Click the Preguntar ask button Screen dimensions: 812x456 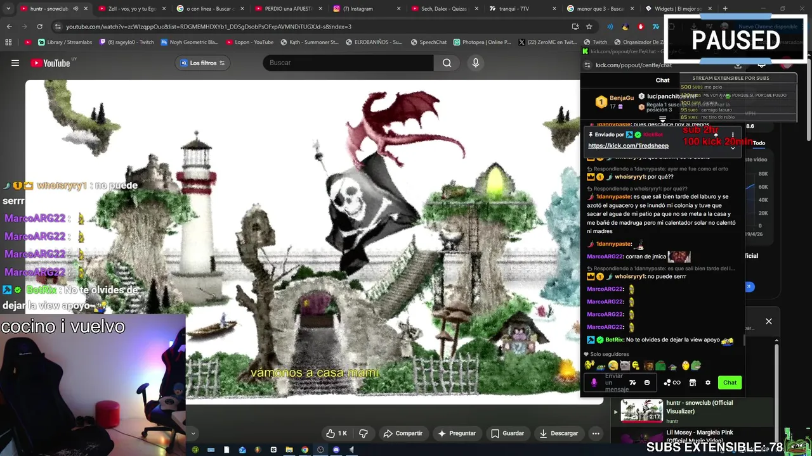[x=457, y=433]
